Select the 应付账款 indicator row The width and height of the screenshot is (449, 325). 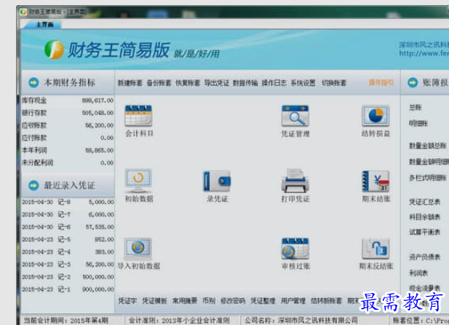(x=68, y=138)
